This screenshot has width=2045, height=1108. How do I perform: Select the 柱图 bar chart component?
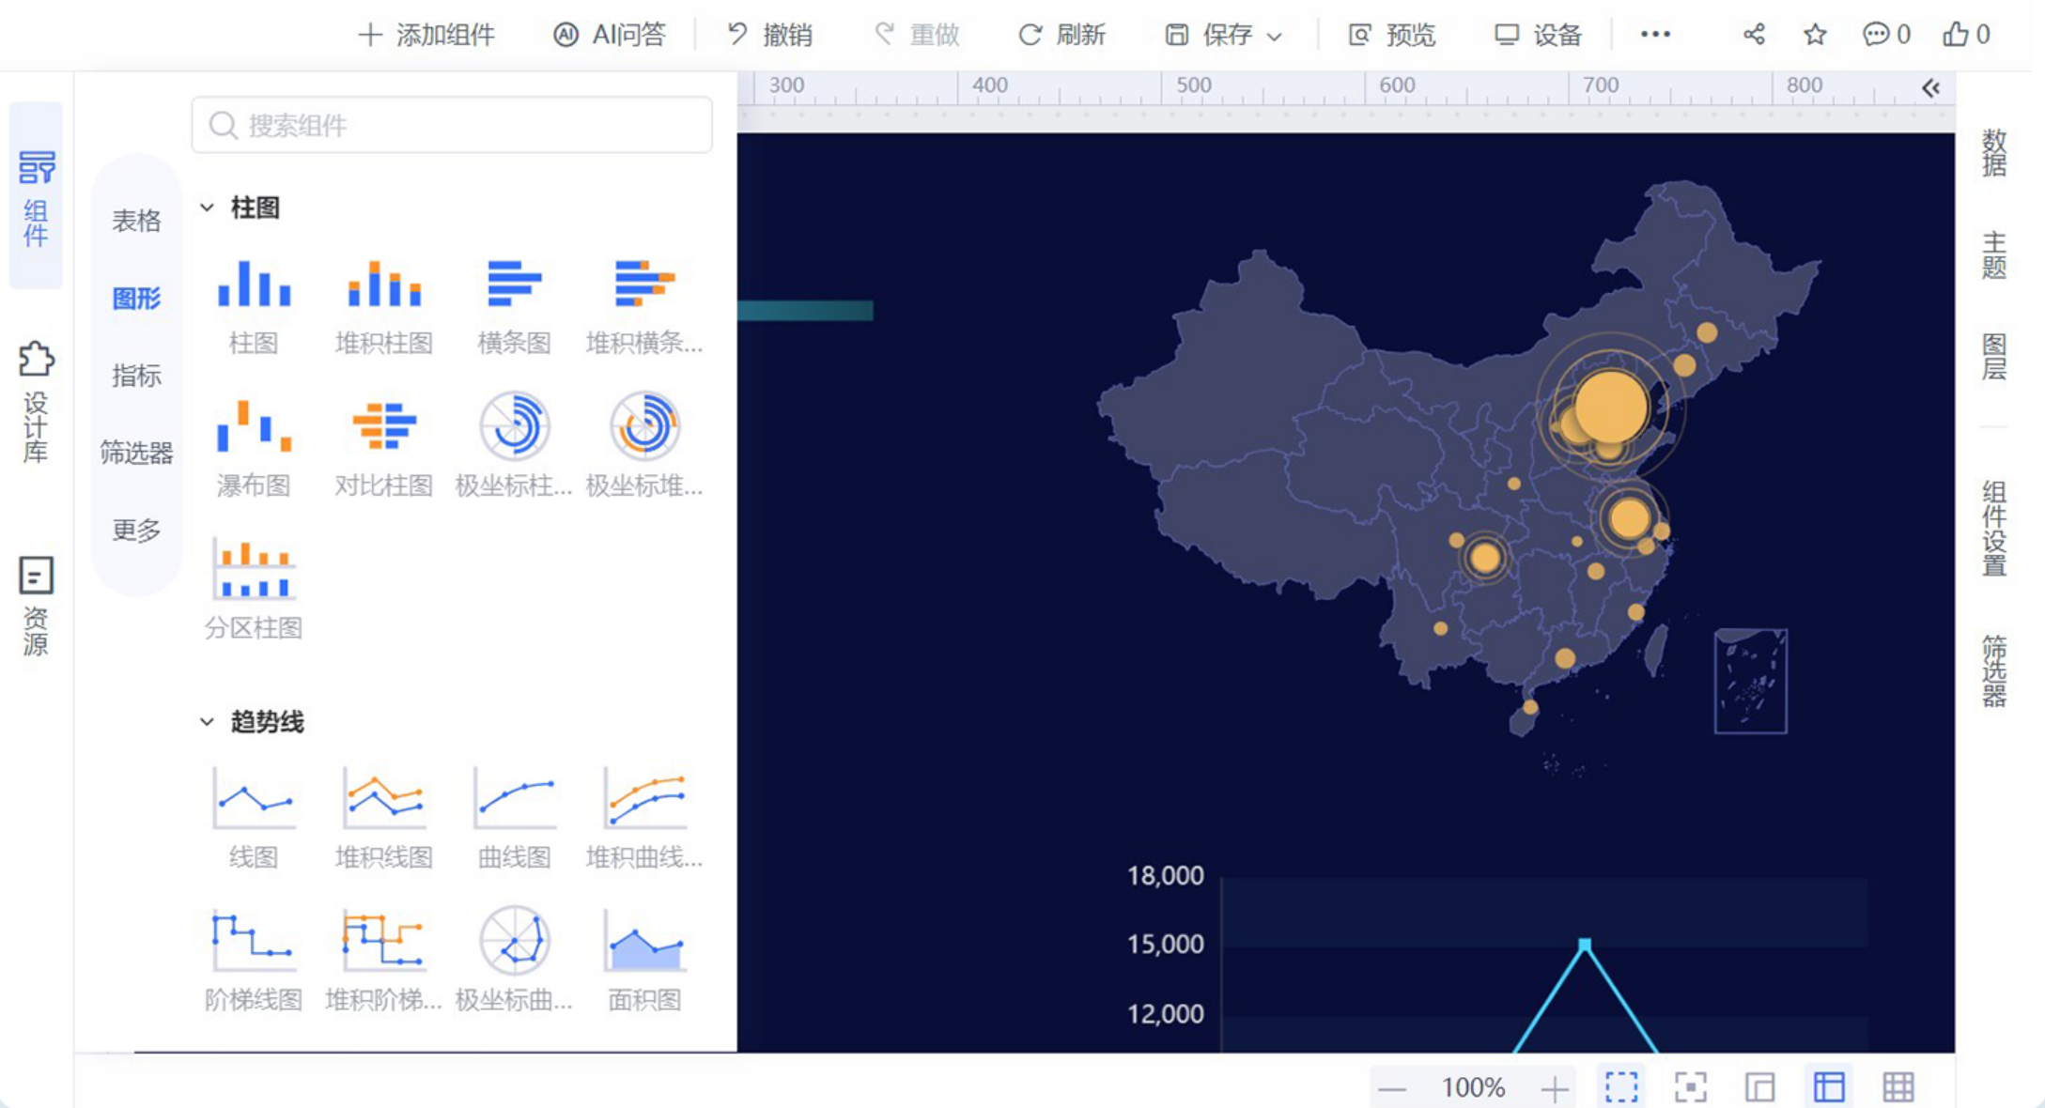(x=254, y=307)
